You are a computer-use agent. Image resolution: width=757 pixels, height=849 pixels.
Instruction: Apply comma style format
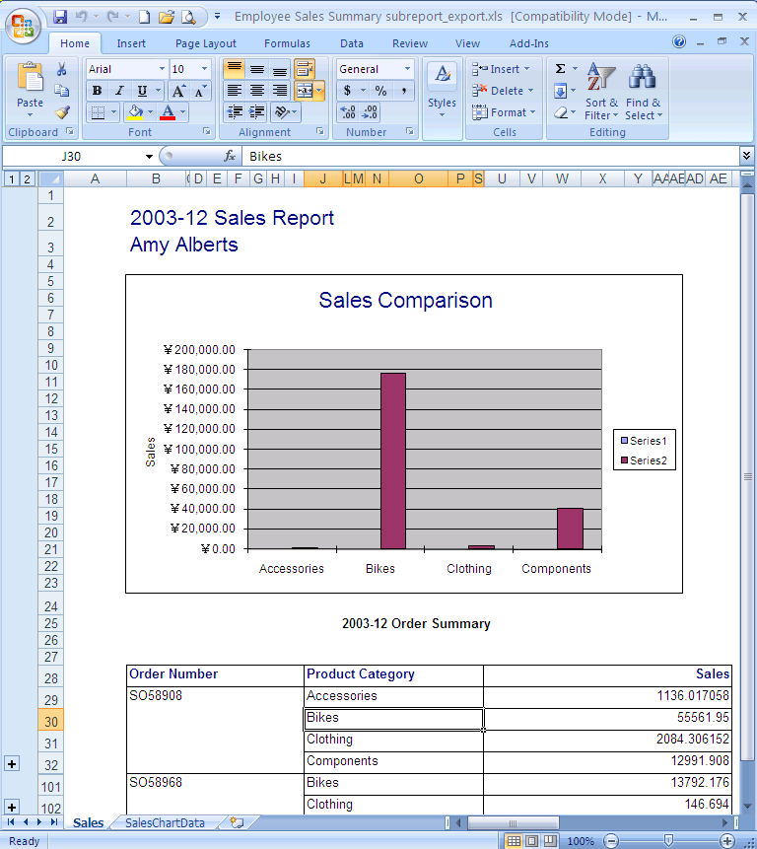pyautogui.click(x=404, y=91)
